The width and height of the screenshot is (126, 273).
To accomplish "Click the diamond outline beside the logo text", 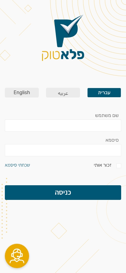I will 5,55.
